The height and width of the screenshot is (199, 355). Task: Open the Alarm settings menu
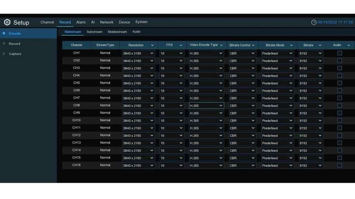tap(81, 22)
